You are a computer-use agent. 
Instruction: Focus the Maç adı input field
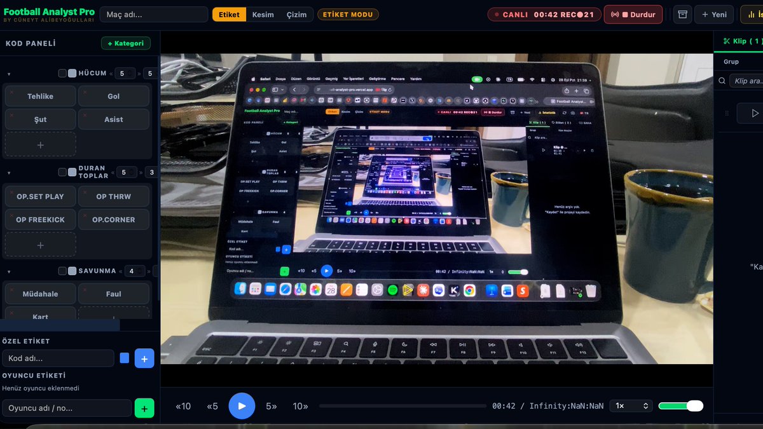(154, 15)
